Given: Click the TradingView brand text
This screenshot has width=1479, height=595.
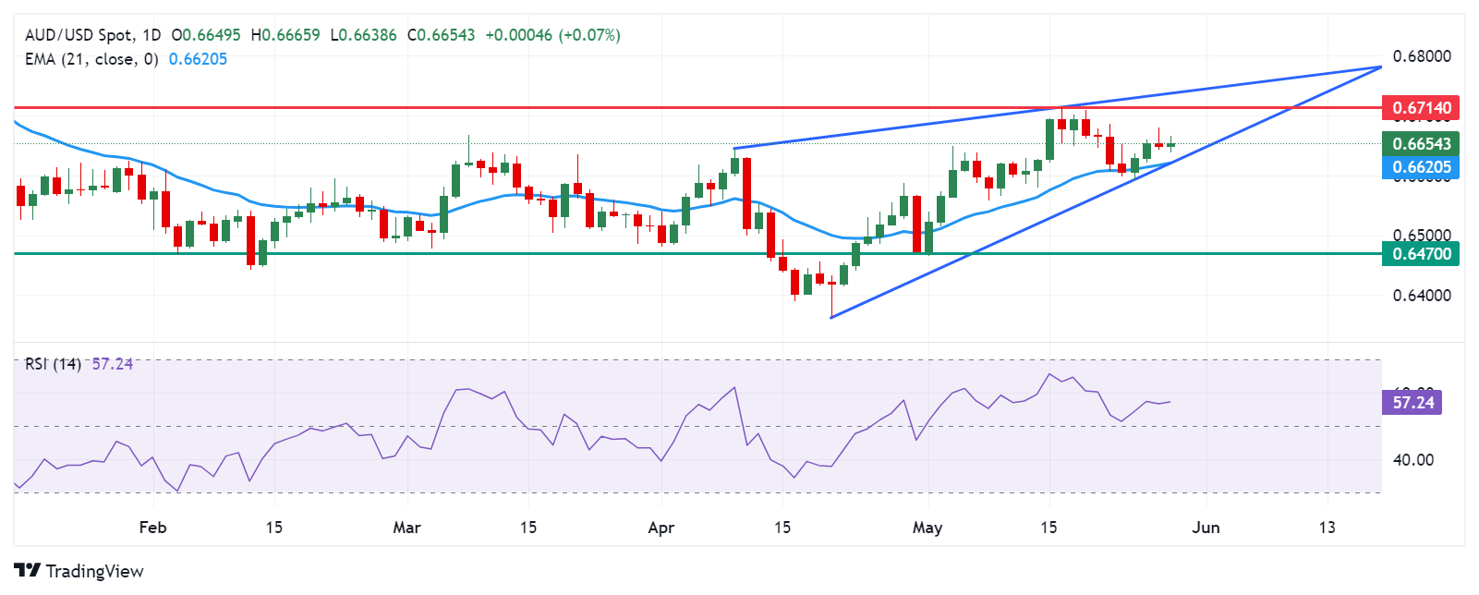Looking at the screenshot, I should (94, 571).
